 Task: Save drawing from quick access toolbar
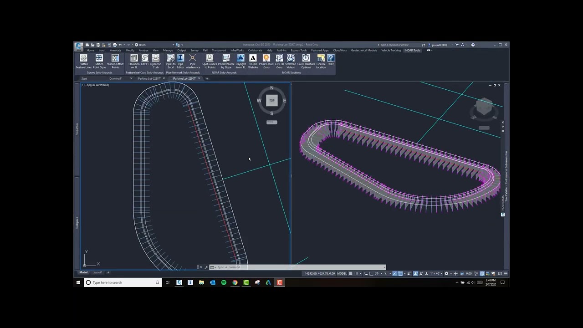[98, 45]
